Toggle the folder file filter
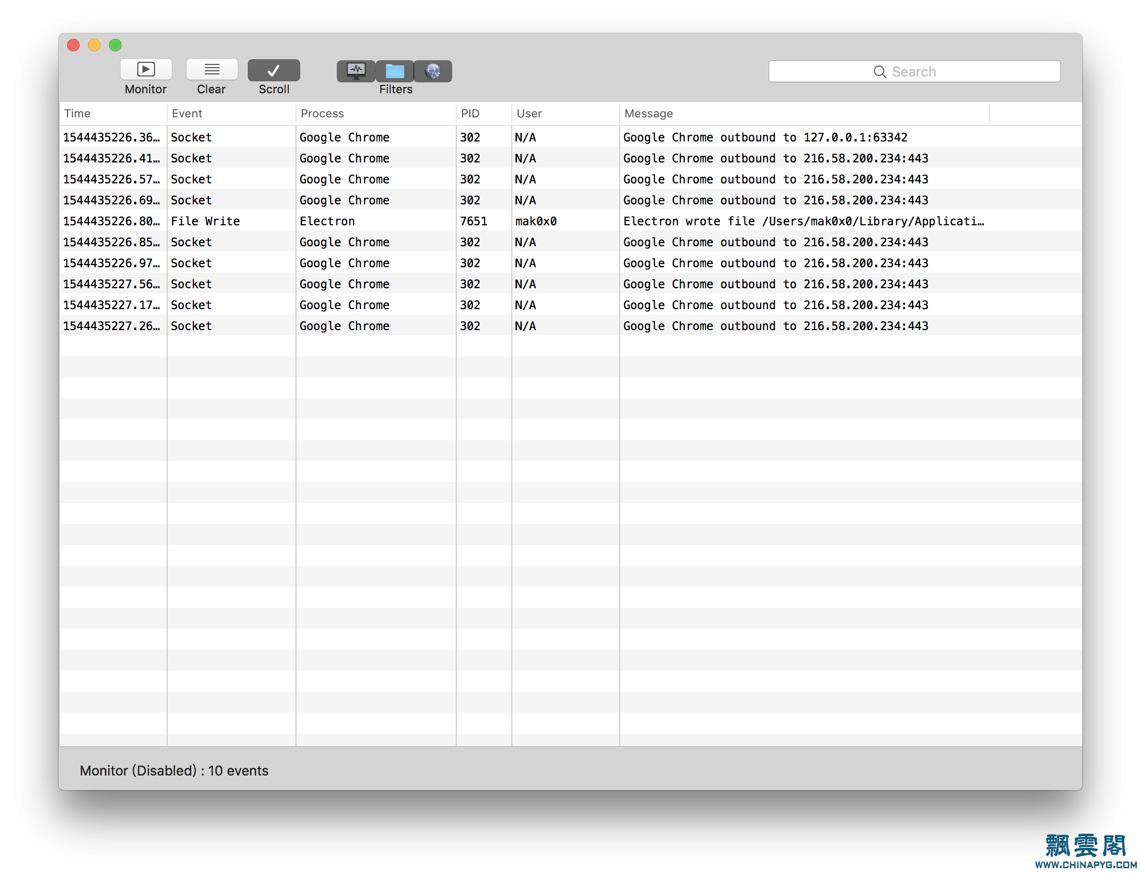 (394, 71)
